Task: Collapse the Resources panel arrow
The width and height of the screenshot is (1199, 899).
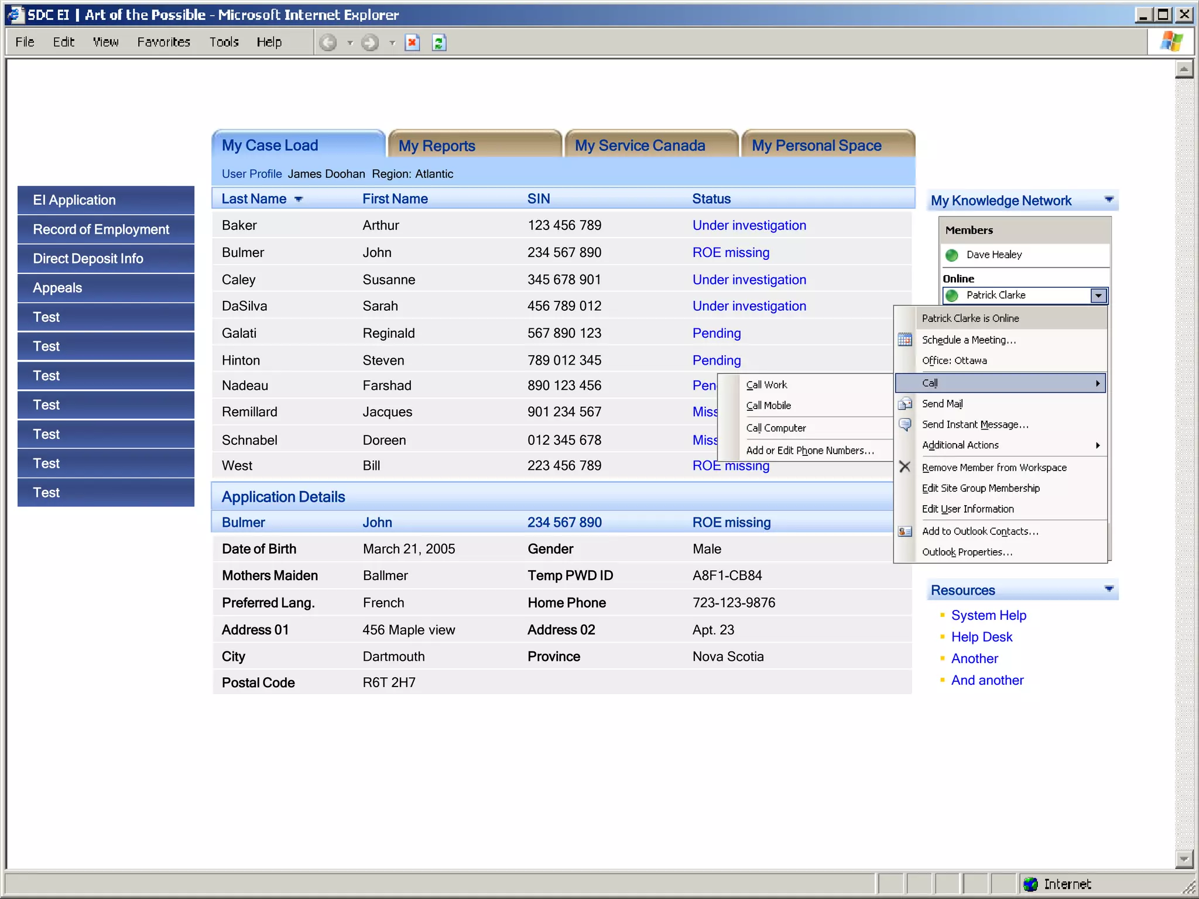Action: click(1109, 589)
